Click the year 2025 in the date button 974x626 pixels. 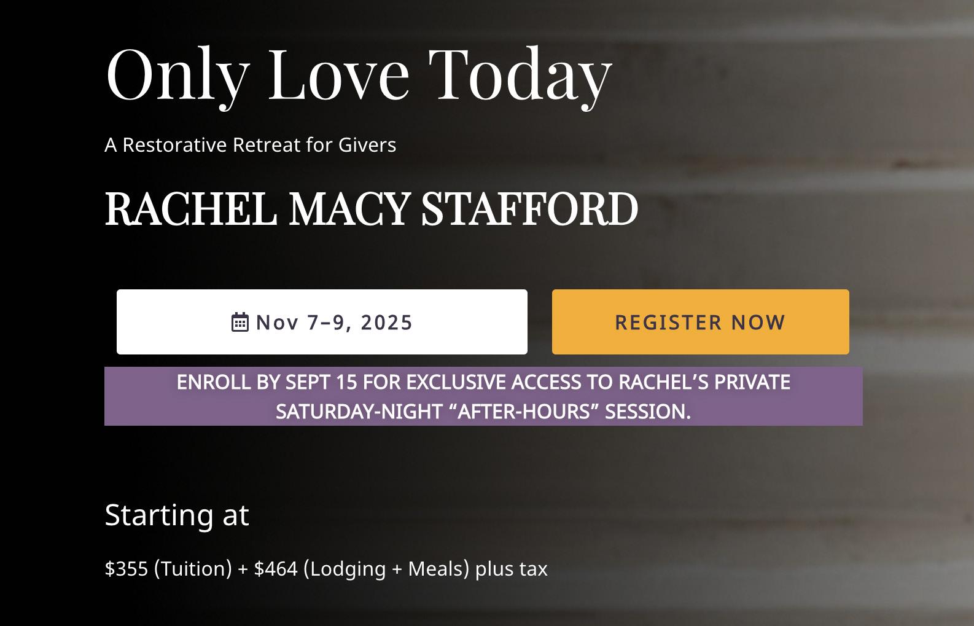click(x=387, y=323)
